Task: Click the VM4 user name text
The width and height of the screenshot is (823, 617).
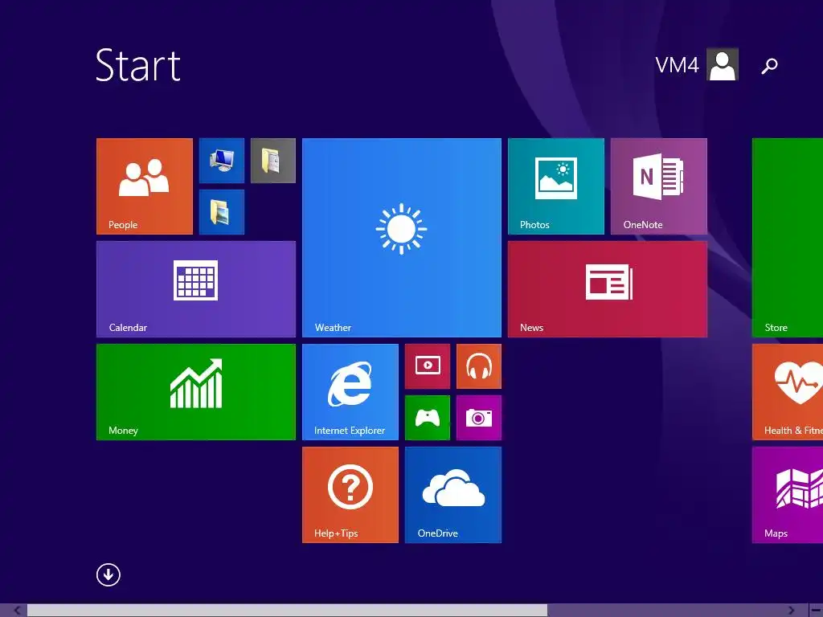Action: [677, 65]
